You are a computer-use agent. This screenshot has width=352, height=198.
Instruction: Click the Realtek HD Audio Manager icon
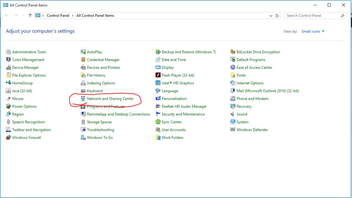[x=158, y=106]
